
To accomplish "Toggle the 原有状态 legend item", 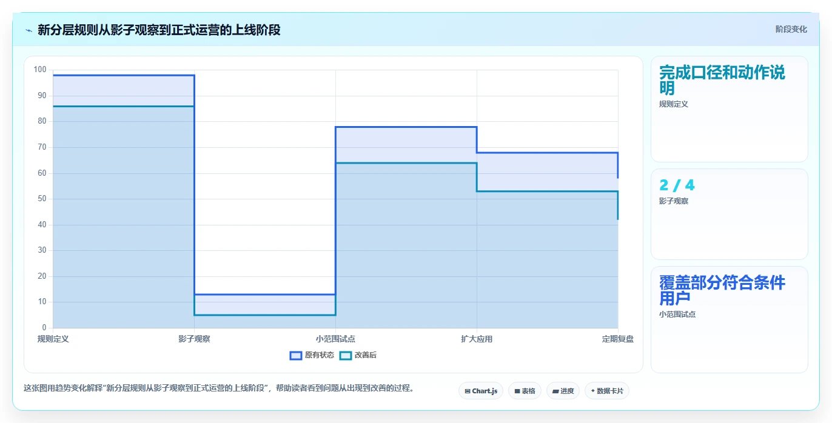I will point(312,355).
